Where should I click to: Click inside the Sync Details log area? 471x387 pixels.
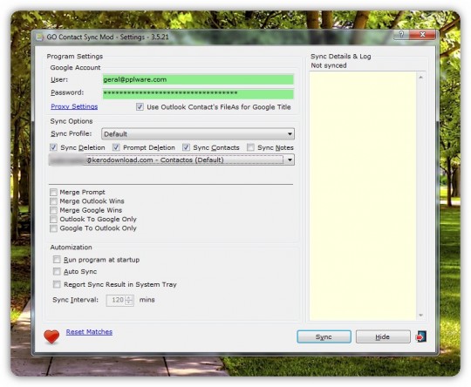coord(363,196)
